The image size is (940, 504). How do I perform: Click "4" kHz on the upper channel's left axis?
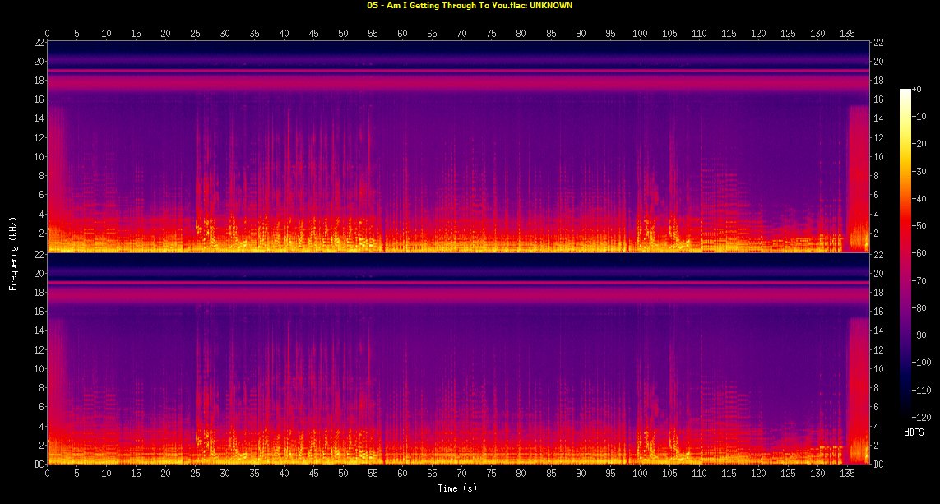[41, 214]
